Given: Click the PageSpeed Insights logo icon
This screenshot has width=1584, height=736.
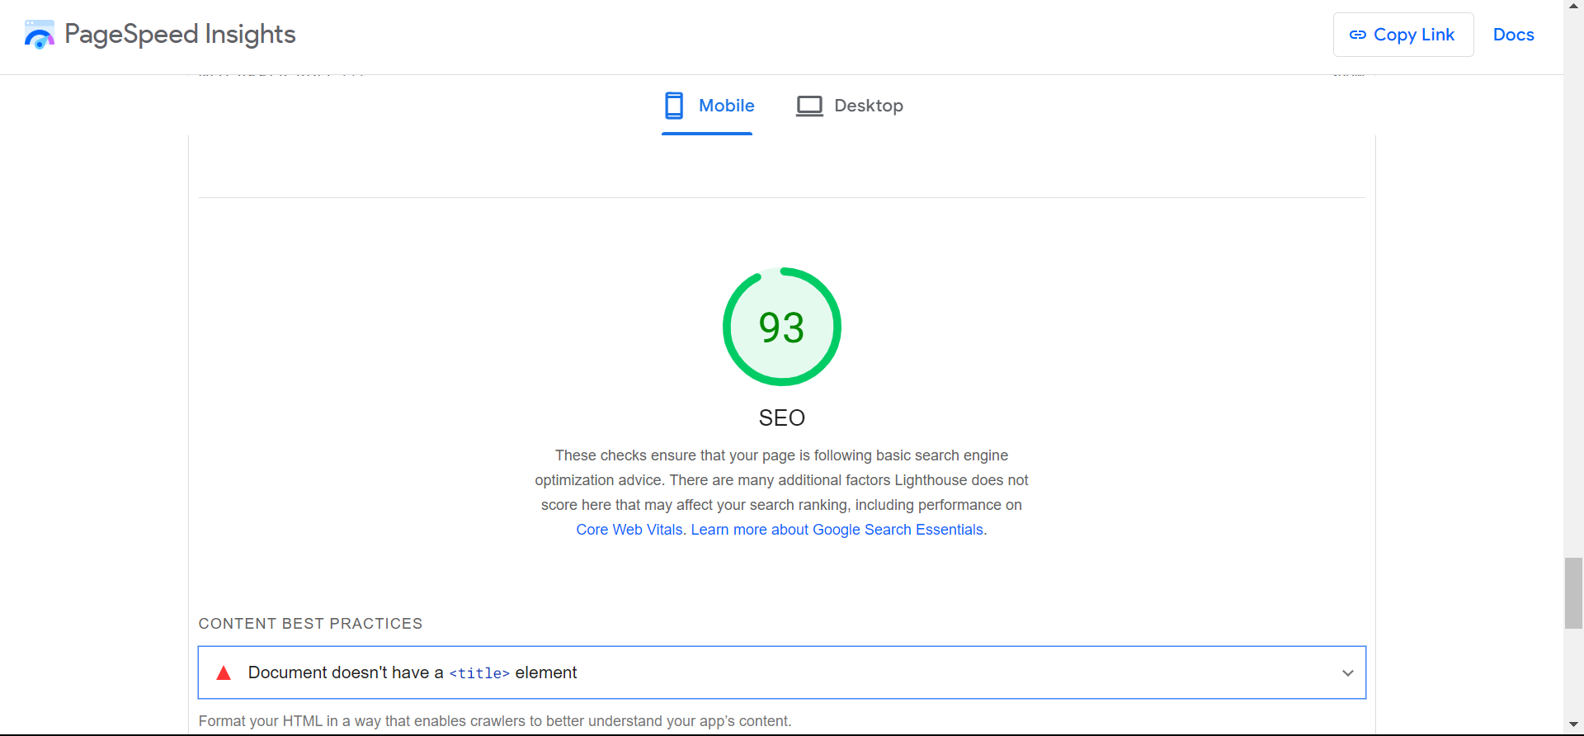Looking at the screenshot, I should point(39,35).
